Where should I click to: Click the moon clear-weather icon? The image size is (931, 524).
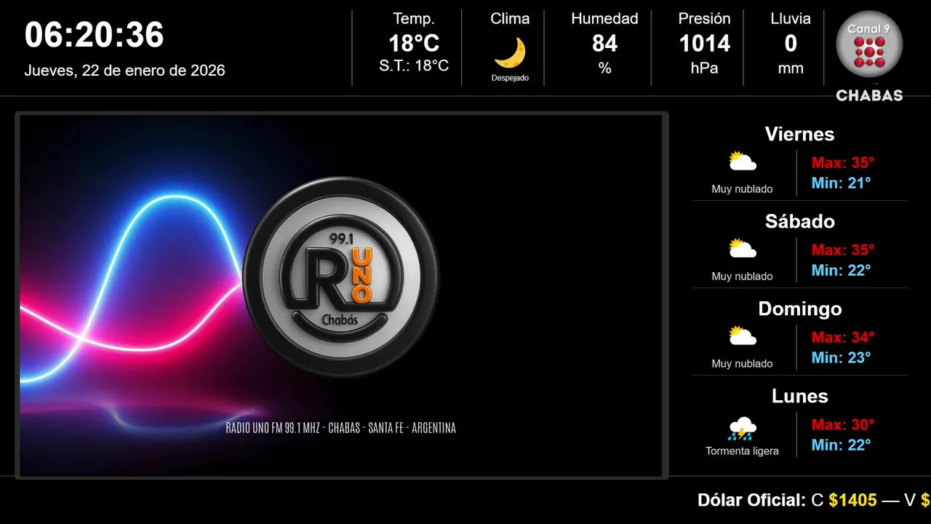click(510, 53)
